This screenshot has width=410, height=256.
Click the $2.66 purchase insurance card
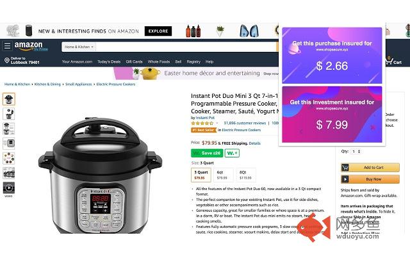tap(332, 56)
